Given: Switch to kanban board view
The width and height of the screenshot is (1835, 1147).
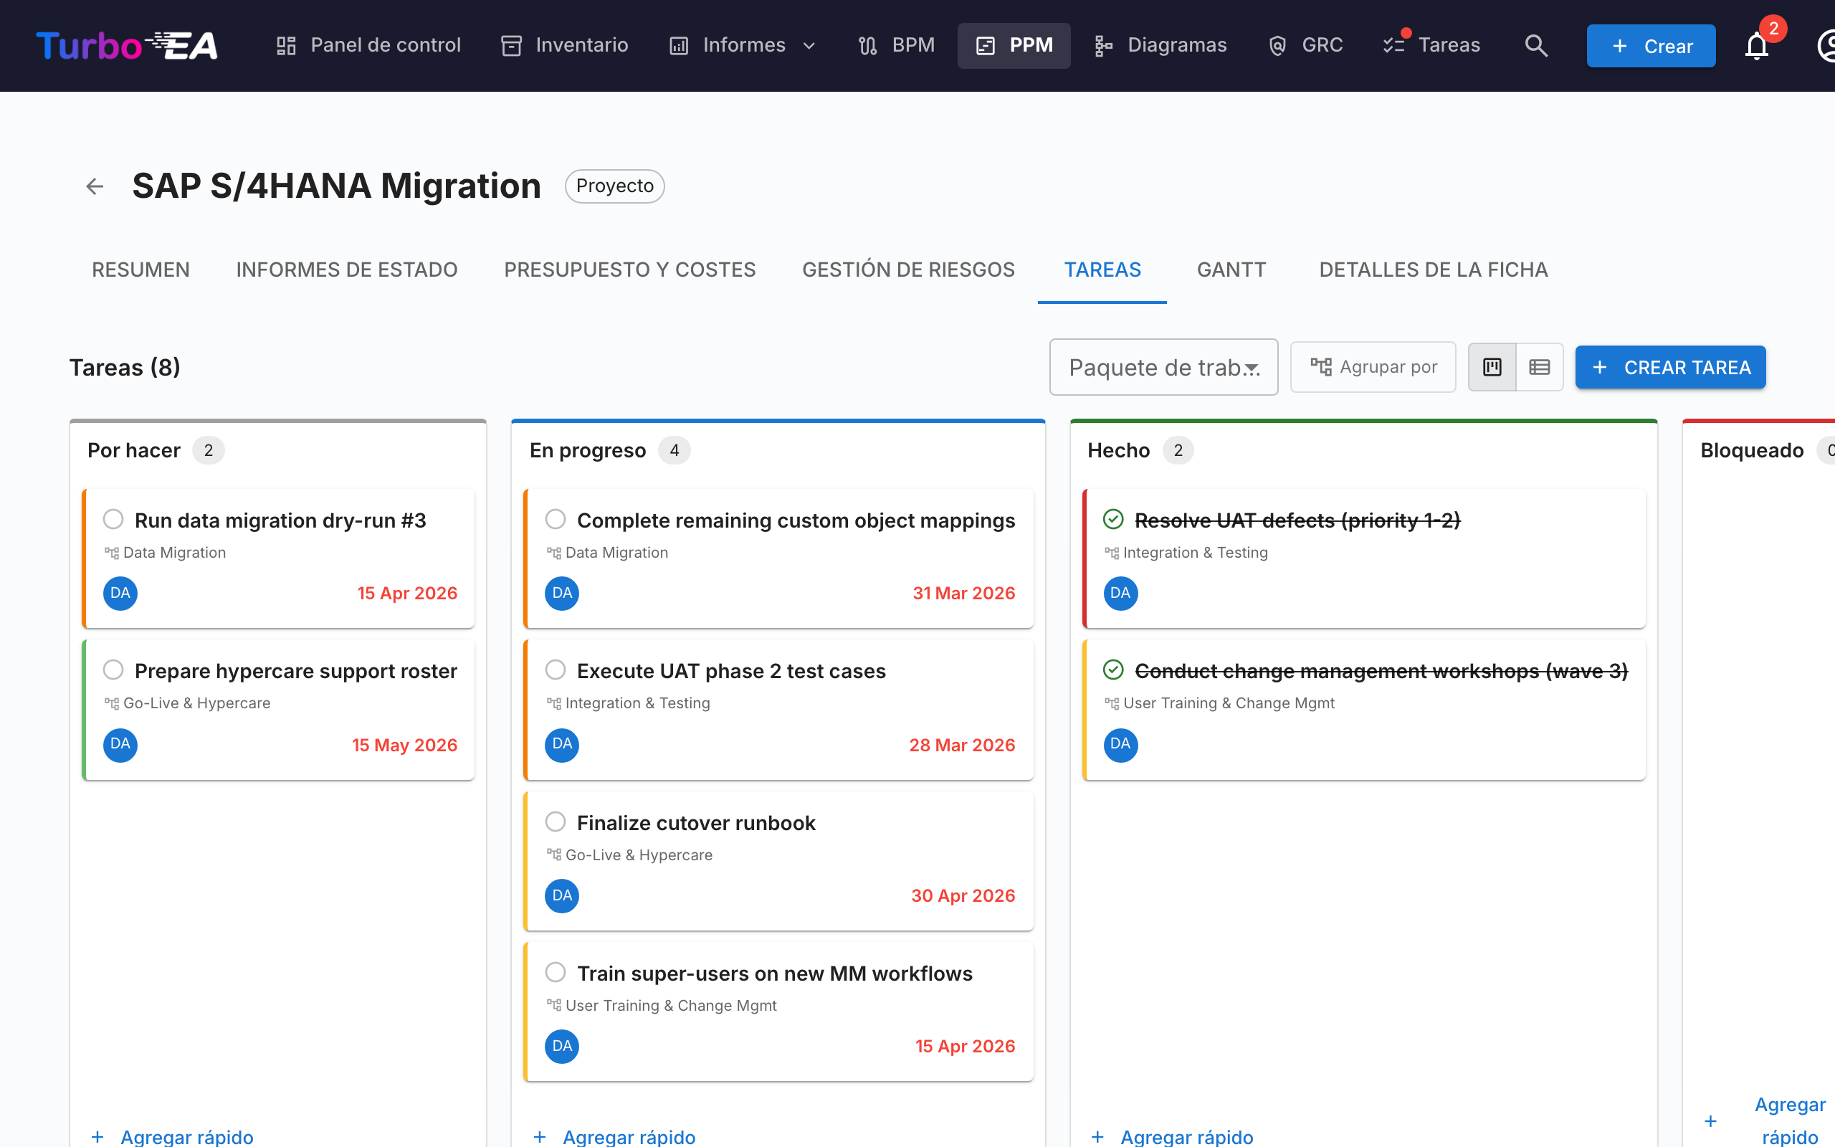Looking at the screenshot, I should click(x=1492, y=367).
